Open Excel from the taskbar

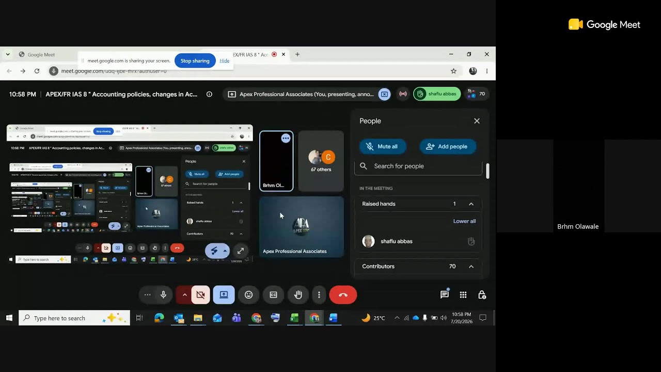point(294,318)
